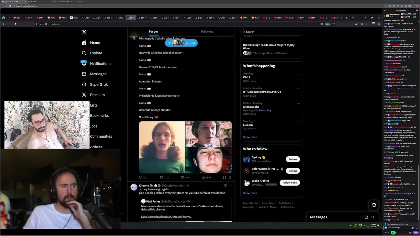This screenshot has width=420, height=236.
Task: Open Premium in the X sidebar
Action: 94,95
